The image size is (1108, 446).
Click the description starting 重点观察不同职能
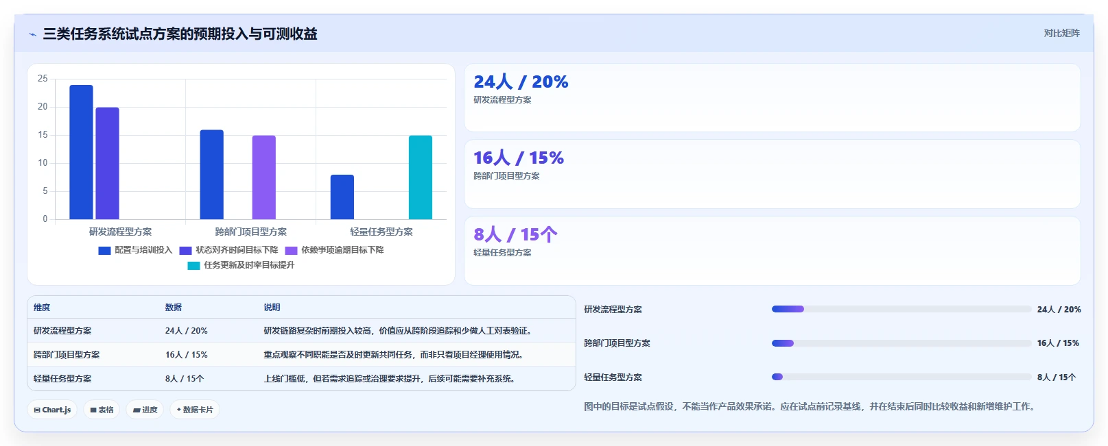394,355
